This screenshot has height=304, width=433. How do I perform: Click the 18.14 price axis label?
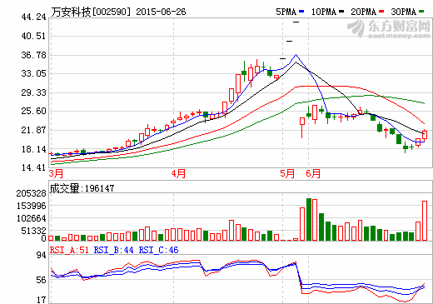coord(33,149)
